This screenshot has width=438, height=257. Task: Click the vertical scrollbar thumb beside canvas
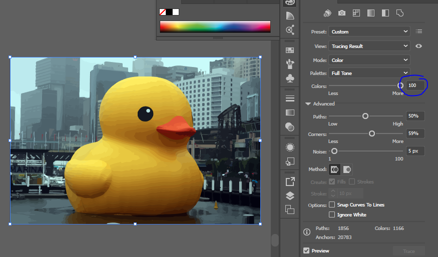275,240
